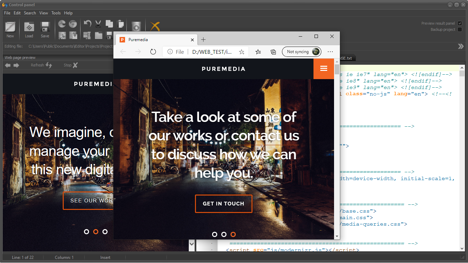Screen dimensions: 468x263
Task: Save the project with the floppy disk icon
Action: [45, 27]
